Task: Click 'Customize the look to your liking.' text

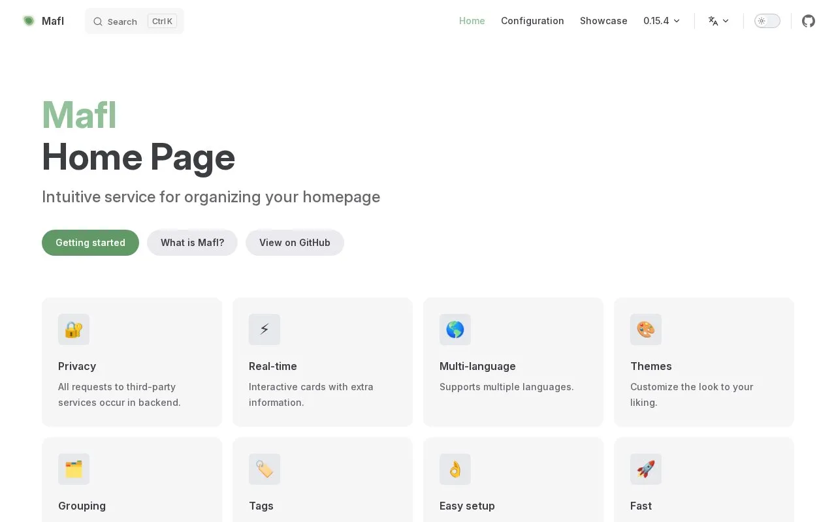Action: tap(692, 395)
